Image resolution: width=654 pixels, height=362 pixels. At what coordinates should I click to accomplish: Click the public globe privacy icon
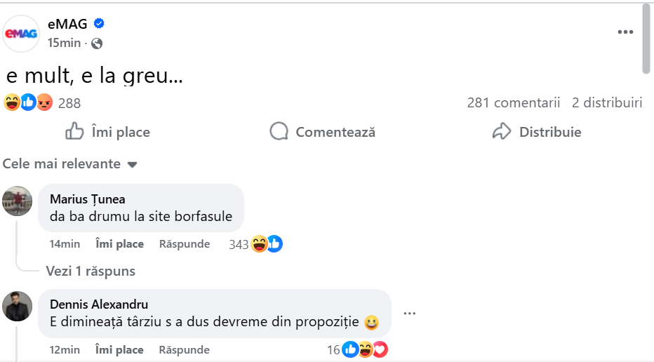pos(97,43)
